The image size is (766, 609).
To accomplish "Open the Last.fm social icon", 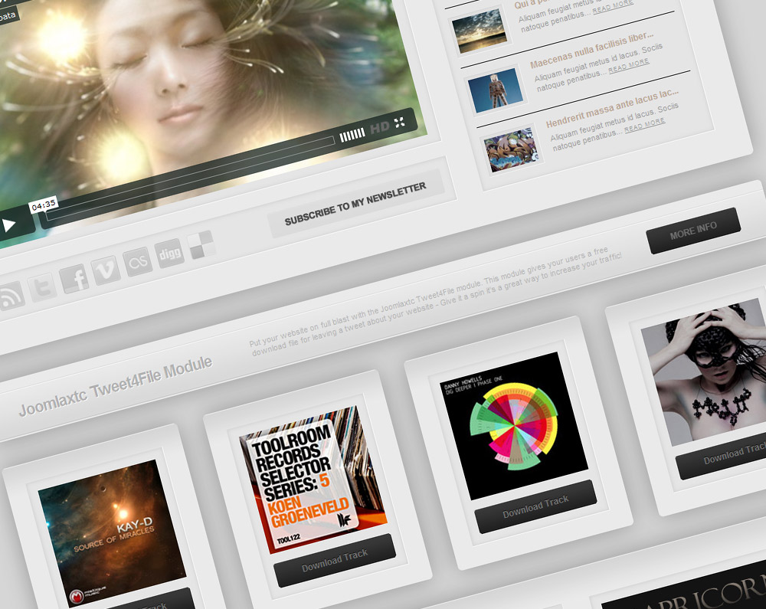I will (x=138, y=262).
